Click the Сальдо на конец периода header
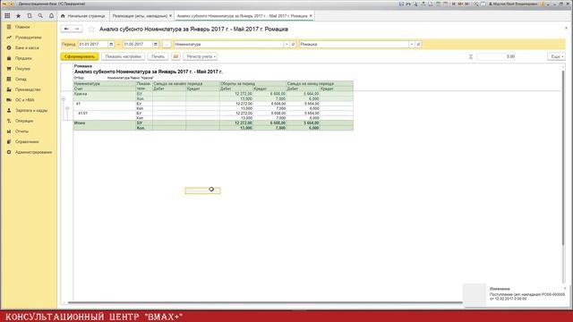This screenshot has width=573, height=322. [x=311, y=83]
